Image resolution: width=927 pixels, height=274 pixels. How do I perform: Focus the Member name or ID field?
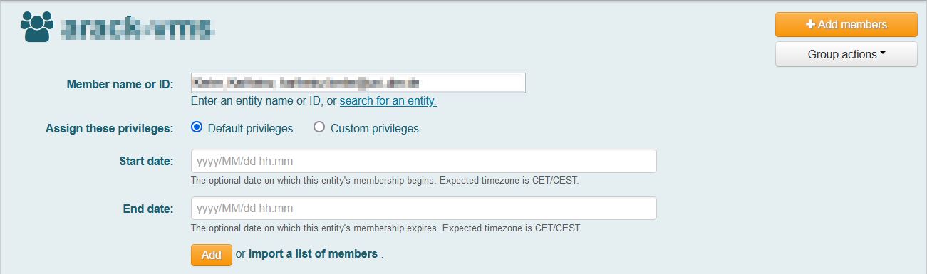tap(358, 83)
